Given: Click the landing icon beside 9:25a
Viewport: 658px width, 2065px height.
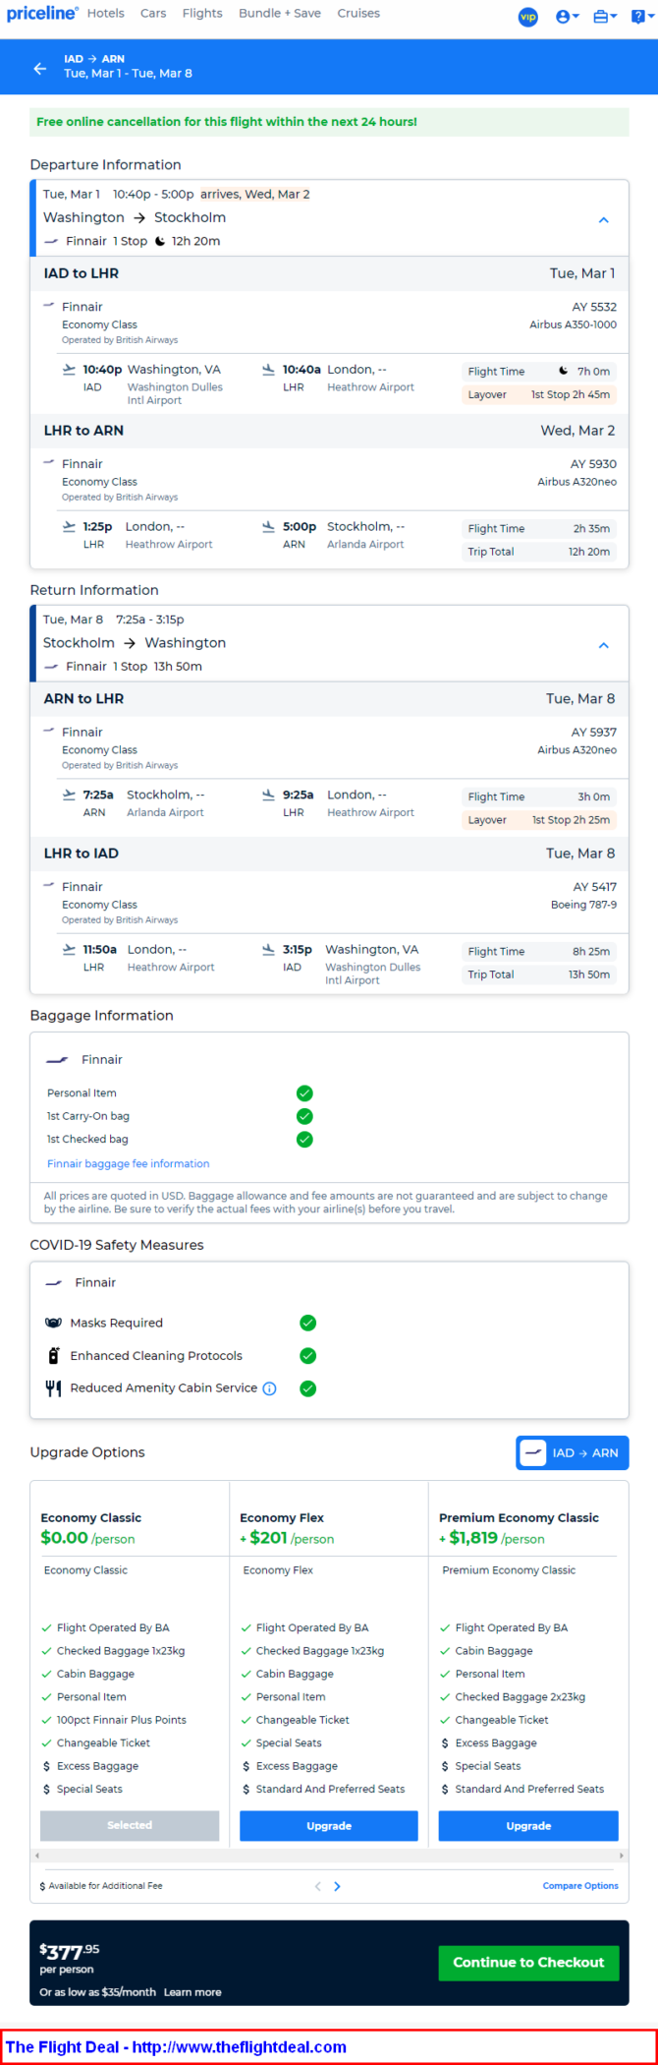Looking at the screenshot, I should point(268,795).
